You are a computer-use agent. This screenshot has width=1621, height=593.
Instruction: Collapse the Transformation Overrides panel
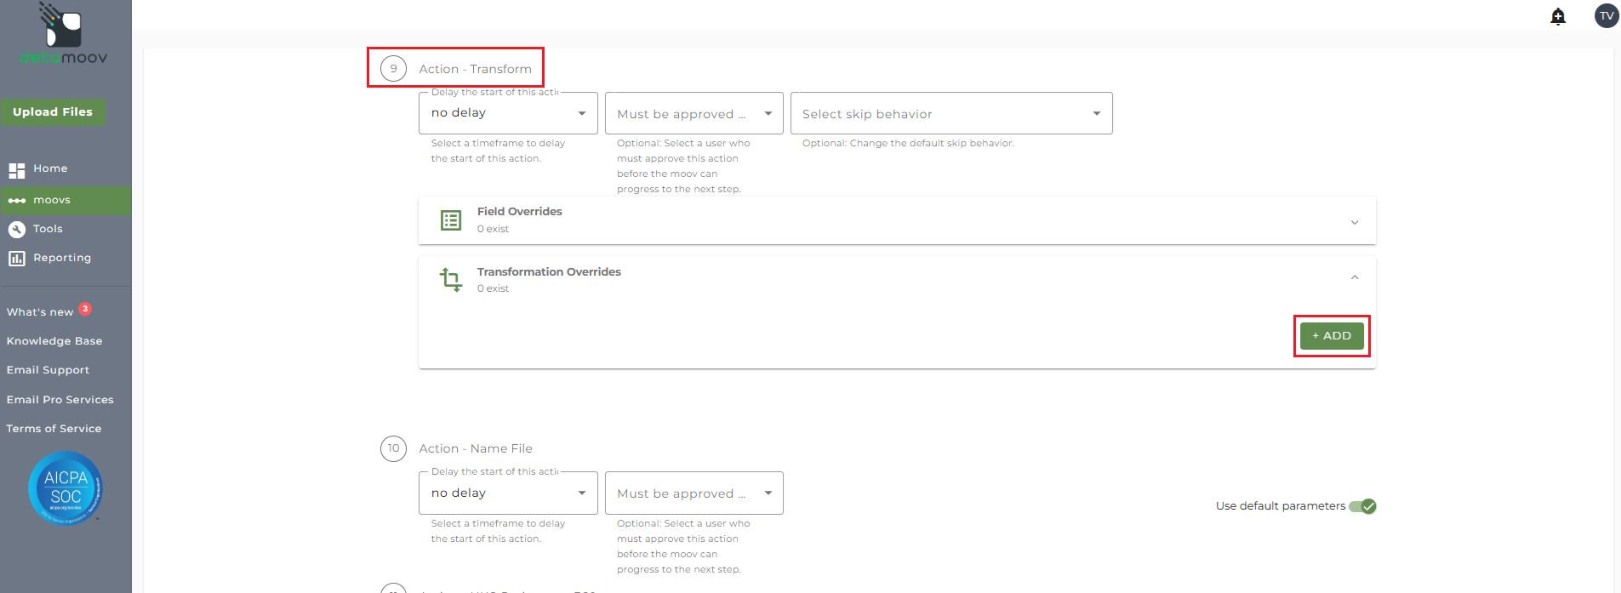[1355, 277]
